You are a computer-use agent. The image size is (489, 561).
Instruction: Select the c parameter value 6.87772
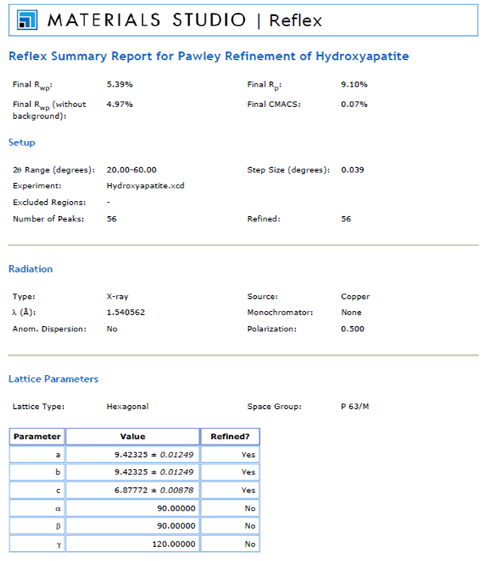[x=157, y=490]
